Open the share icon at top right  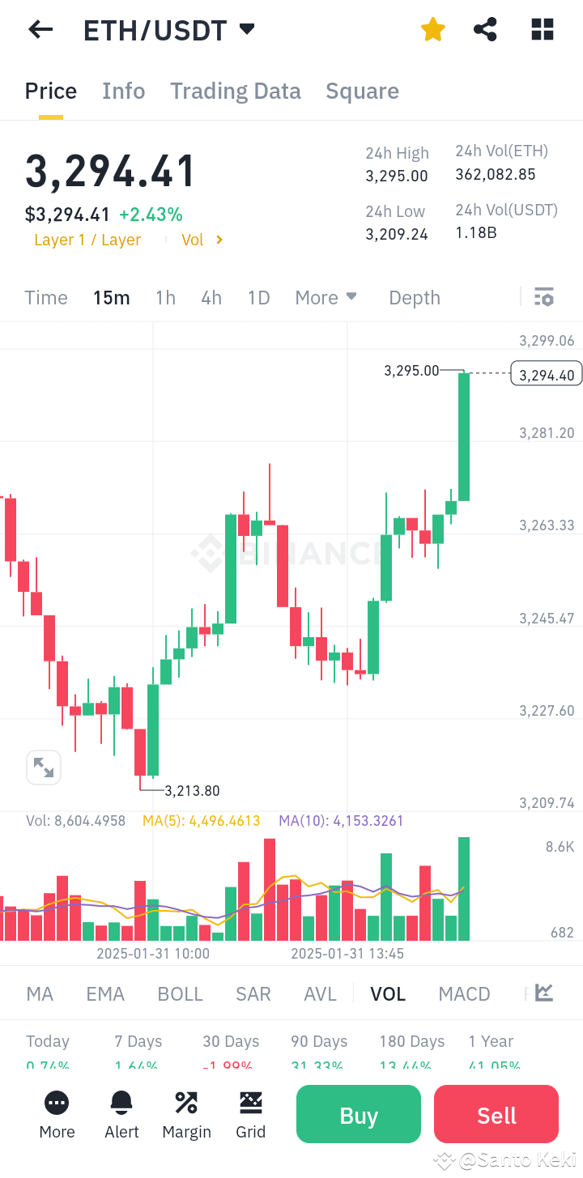tap(485, 29)
